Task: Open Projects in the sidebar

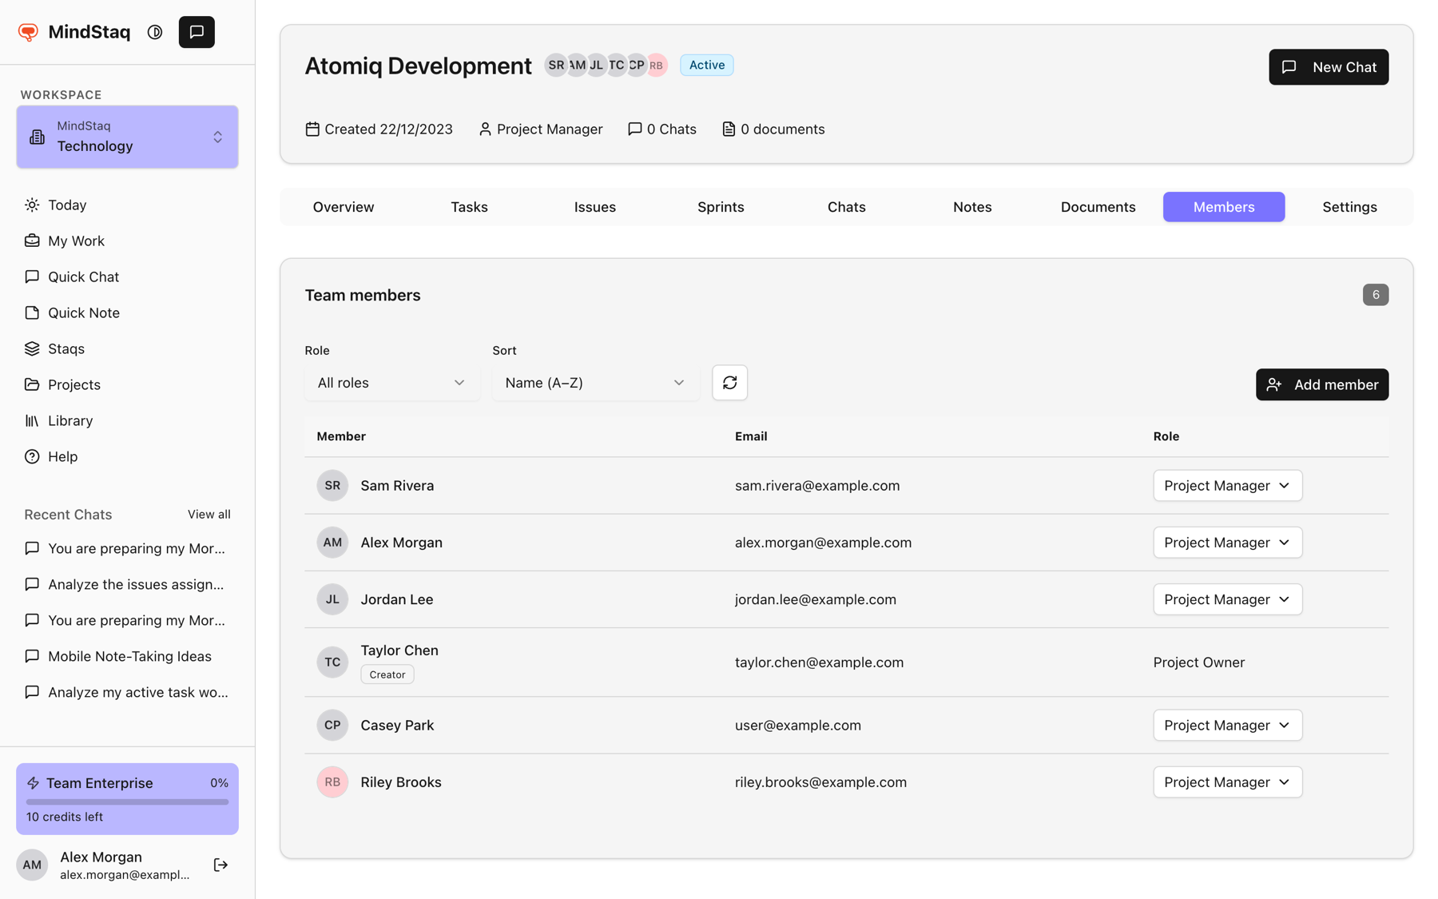Action: (x=128, y=384)
